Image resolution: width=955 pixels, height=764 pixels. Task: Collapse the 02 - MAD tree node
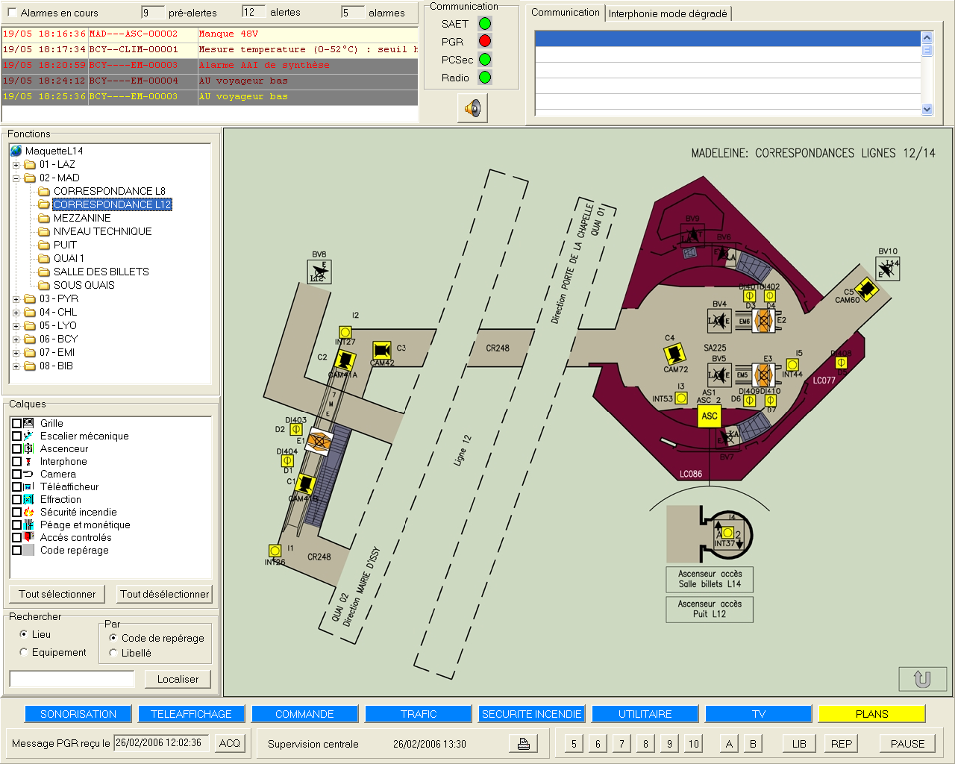click(16, 178)
